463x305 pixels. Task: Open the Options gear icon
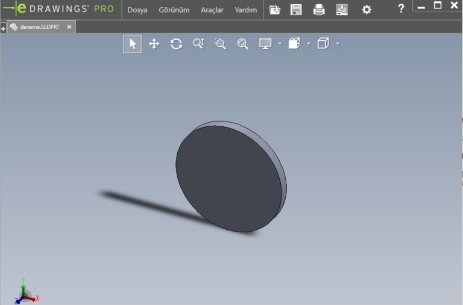coord(367,10)
